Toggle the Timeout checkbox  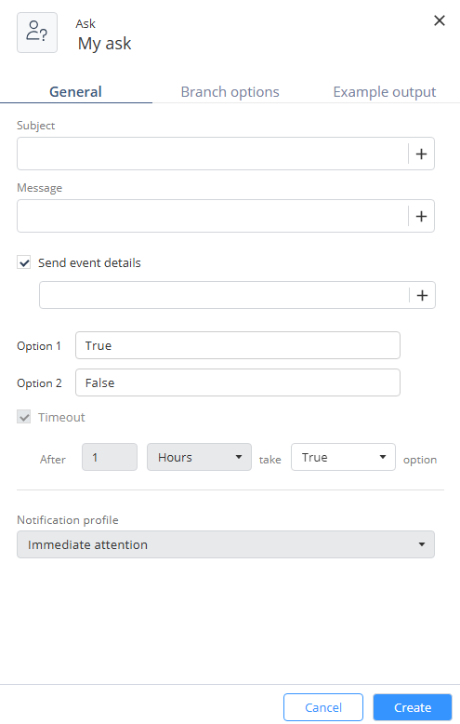[x=24, y=418]
